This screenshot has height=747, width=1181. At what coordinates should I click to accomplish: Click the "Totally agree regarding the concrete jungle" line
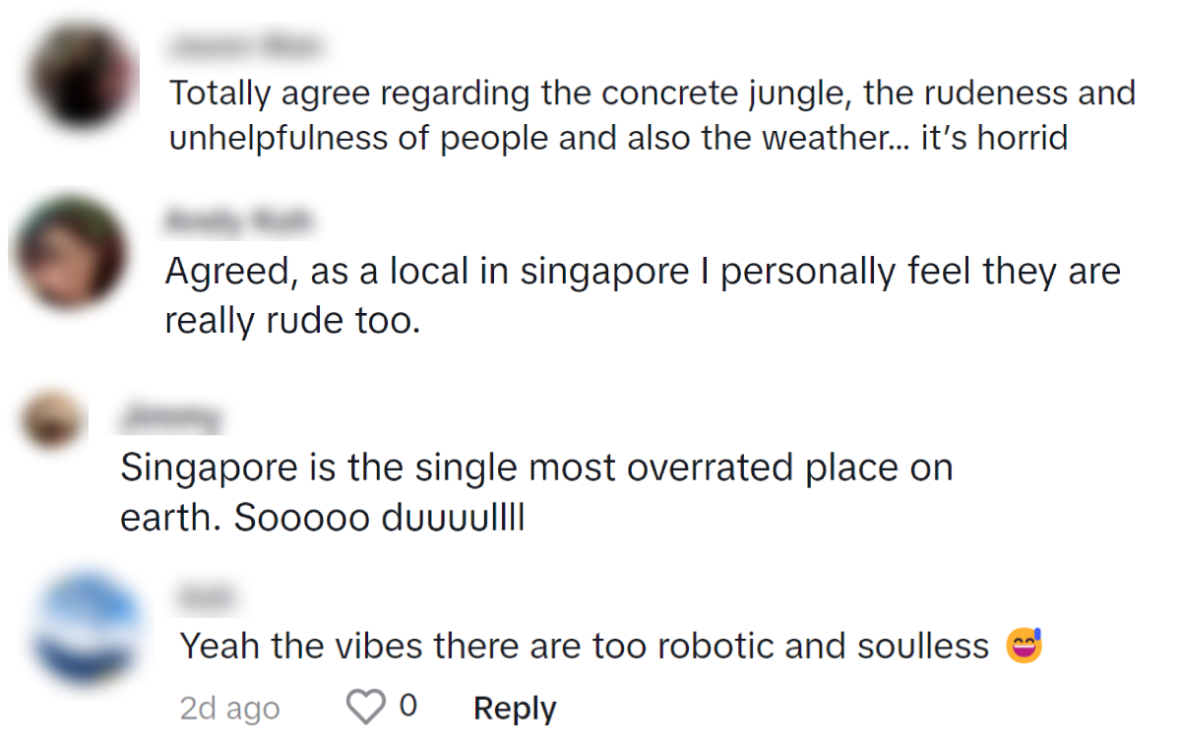[653, 93]
